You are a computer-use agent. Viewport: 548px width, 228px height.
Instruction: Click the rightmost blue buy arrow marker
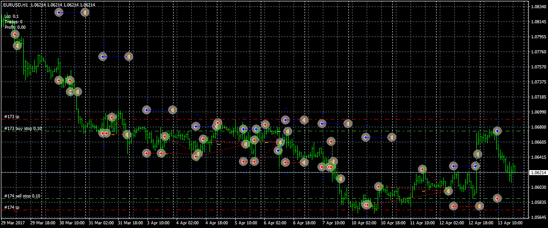click(497, 131)
